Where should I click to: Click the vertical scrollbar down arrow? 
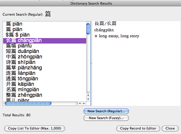[88, 99]
